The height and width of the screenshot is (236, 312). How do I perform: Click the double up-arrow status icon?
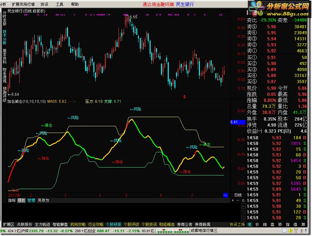[302, 231]
